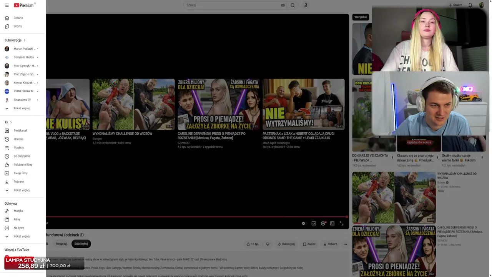Seek on the red progress bar
Image resolution: width=492 pixels, height=277 pixels.
point(198,217)
